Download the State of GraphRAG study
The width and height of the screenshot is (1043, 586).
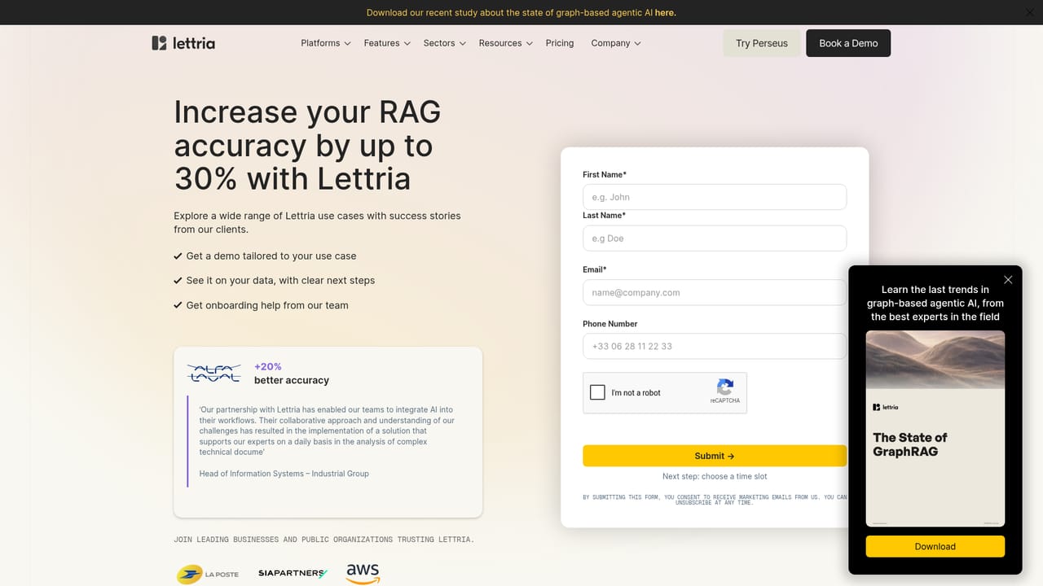pos(935,546)
